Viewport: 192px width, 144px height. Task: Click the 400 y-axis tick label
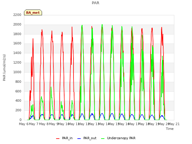pyautogui.click(x=18, y=101)
